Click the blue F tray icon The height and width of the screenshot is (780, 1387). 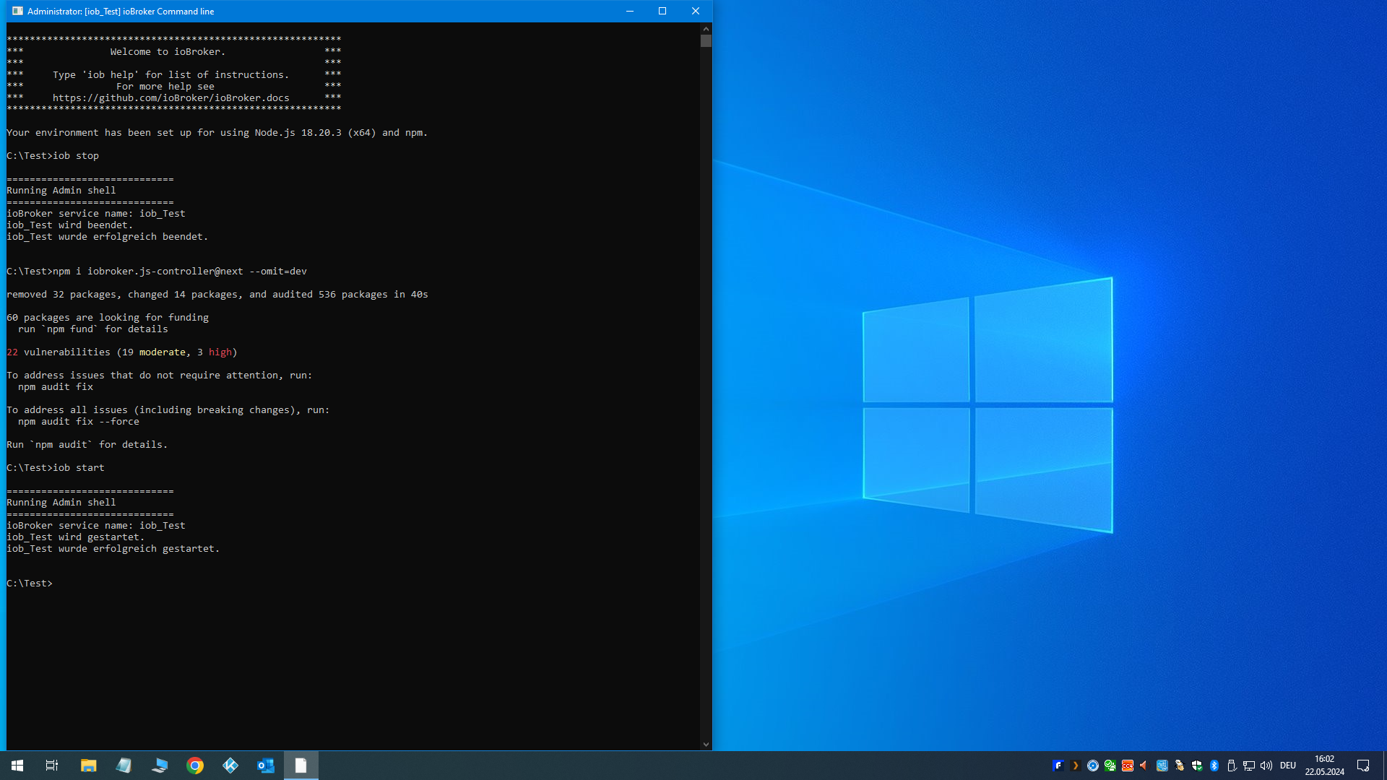tap(1058, 766)
